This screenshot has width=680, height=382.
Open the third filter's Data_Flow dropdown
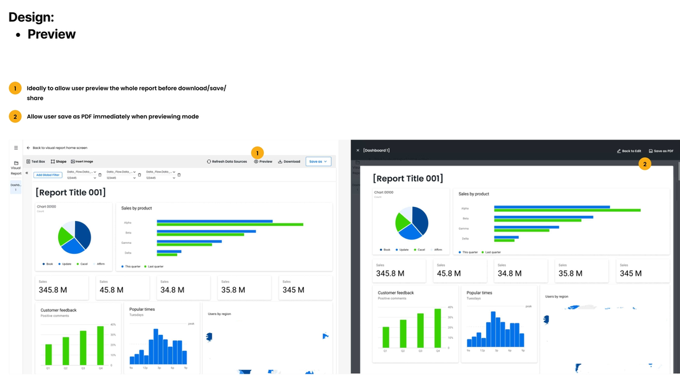point(161,172)
